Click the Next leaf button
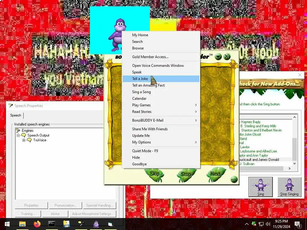This screenshot has height=230, width=307. 216,174
